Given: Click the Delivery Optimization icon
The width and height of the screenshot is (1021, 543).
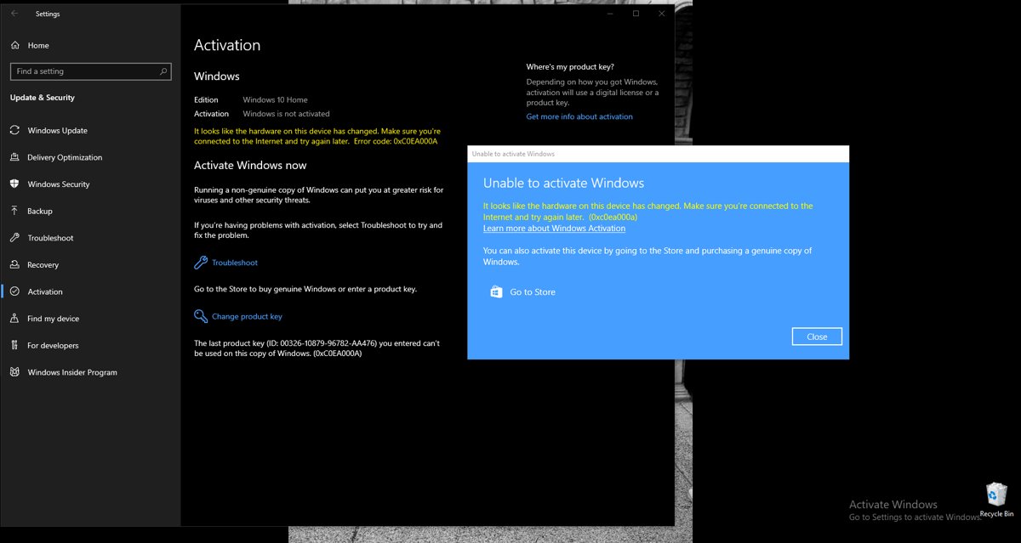Looking at the screenshot, I should tap(14, 157).
